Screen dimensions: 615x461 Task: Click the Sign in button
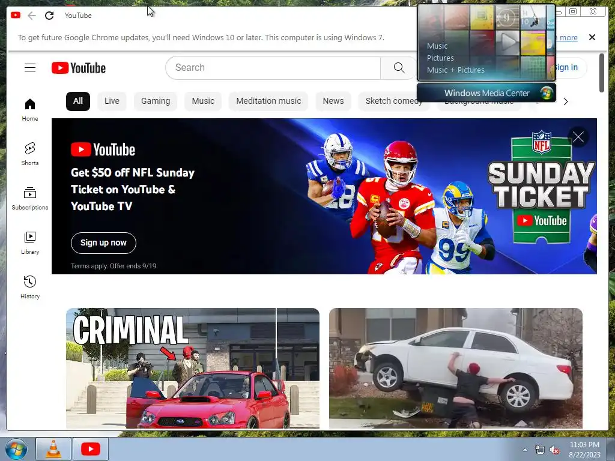(566, 67)
